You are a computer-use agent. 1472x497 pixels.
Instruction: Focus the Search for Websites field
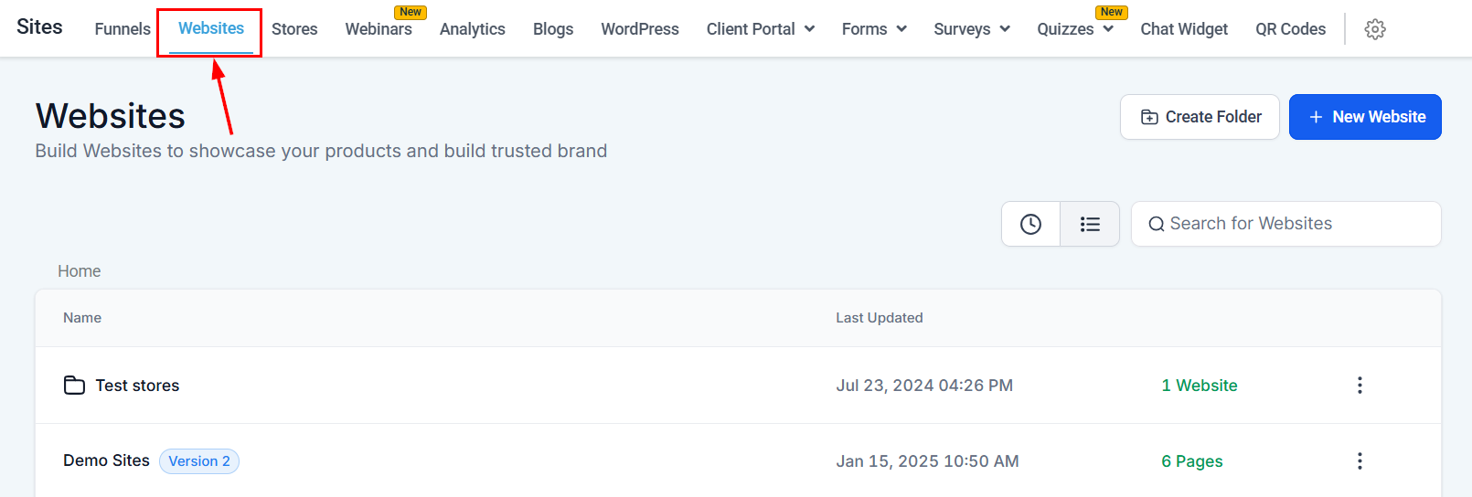[1285, 224]
